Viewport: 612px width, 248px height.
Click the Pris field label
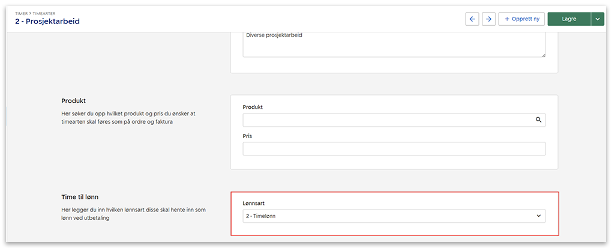coord(248,136)
